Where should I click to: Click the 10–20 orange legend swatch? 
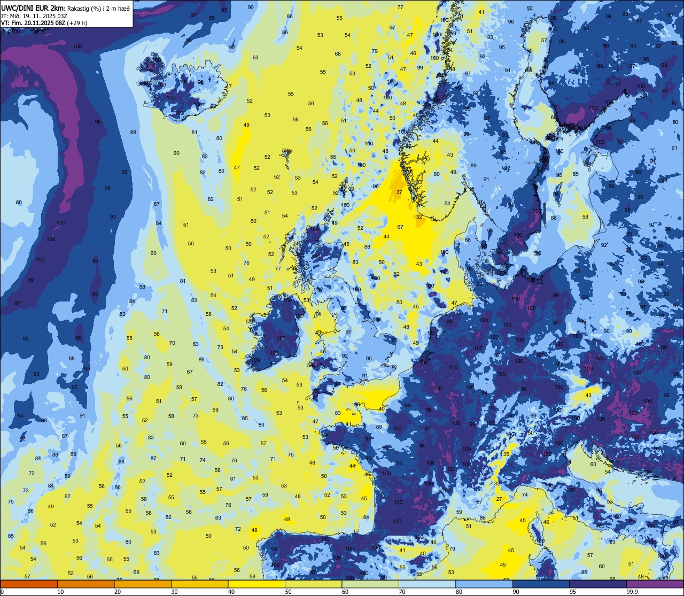tap(85, 584)
